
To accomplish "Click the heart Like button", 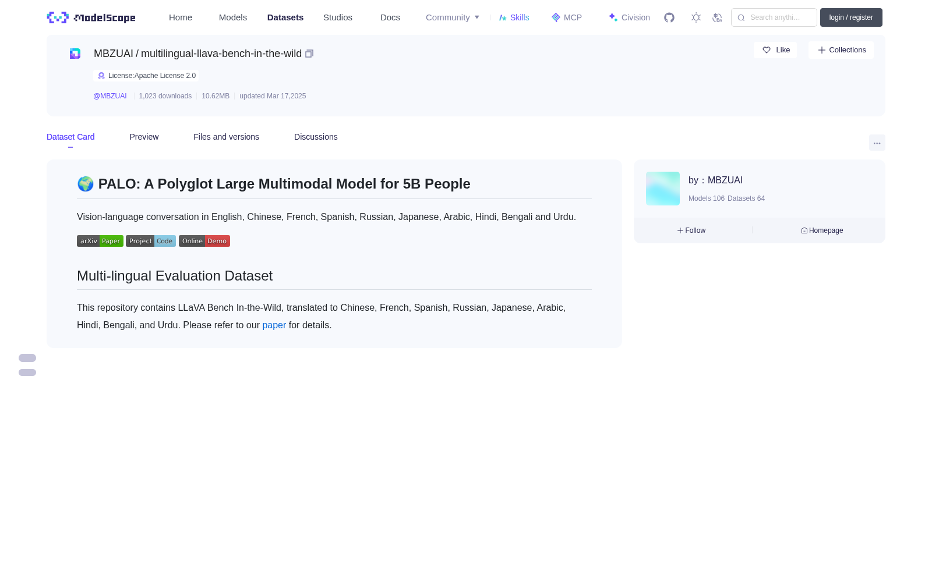I will point(775,50).
